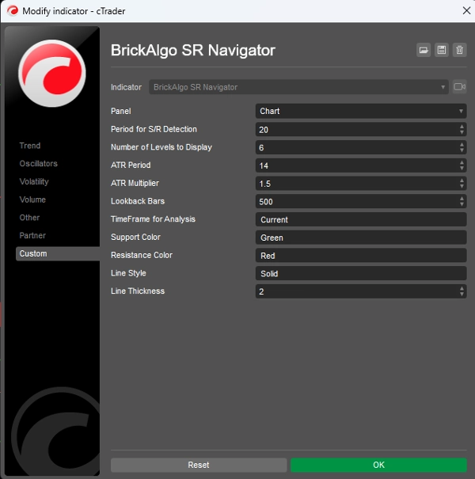Click the Support Color field showing Green
The width and height of the screenshot is (475, 479).
click(x=361, y=238)
